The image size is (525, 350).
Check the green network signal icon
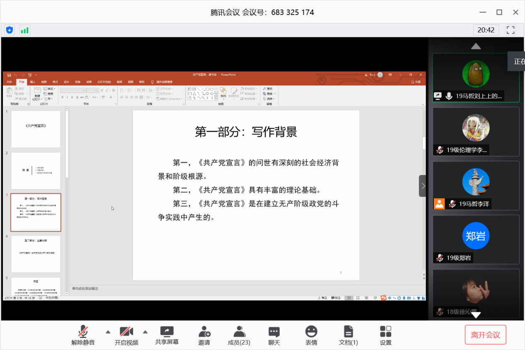tap(25, 30)
